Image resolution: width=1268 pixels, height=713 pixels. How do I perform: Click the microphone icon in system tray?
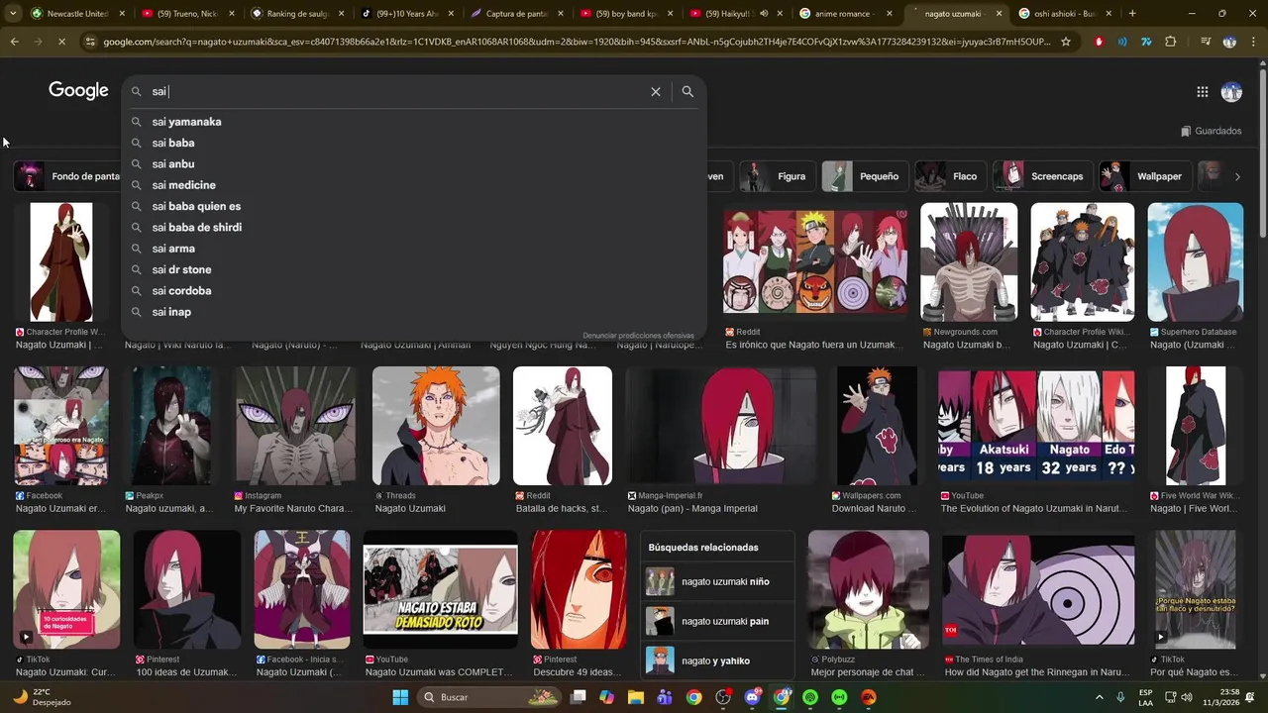(1120, 697)
